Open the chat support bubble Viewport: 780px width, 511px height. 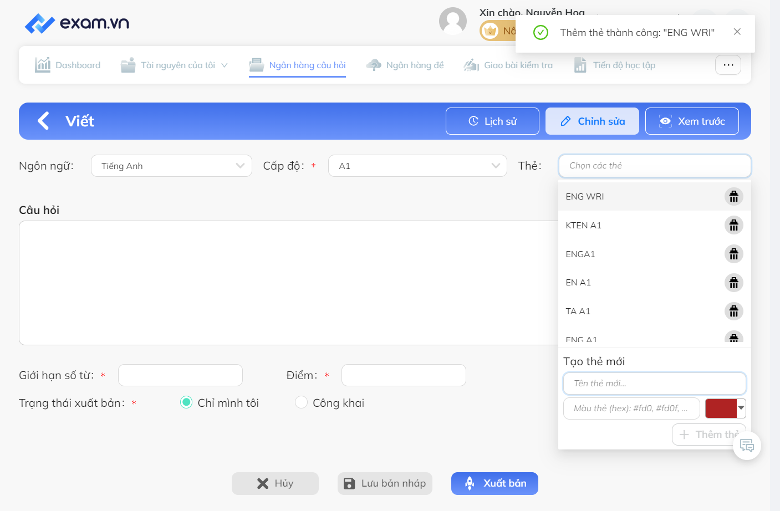click(747, 446)
